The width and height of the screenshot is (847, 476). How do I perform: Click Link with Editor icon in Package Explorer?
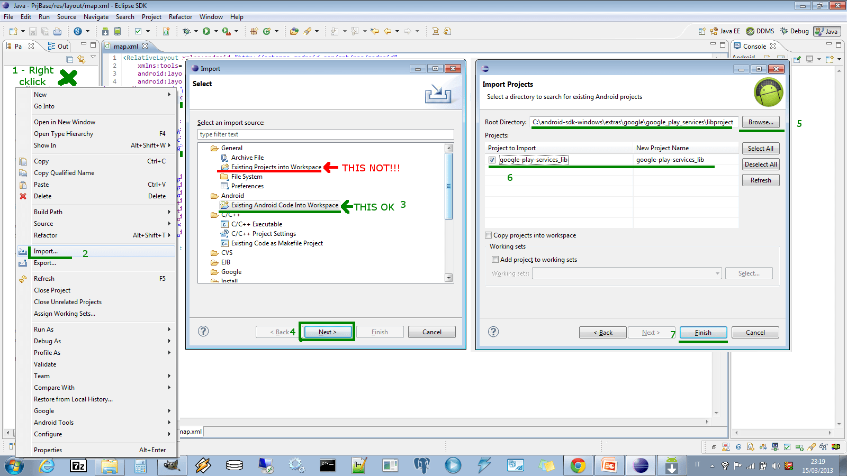point(81,59)
